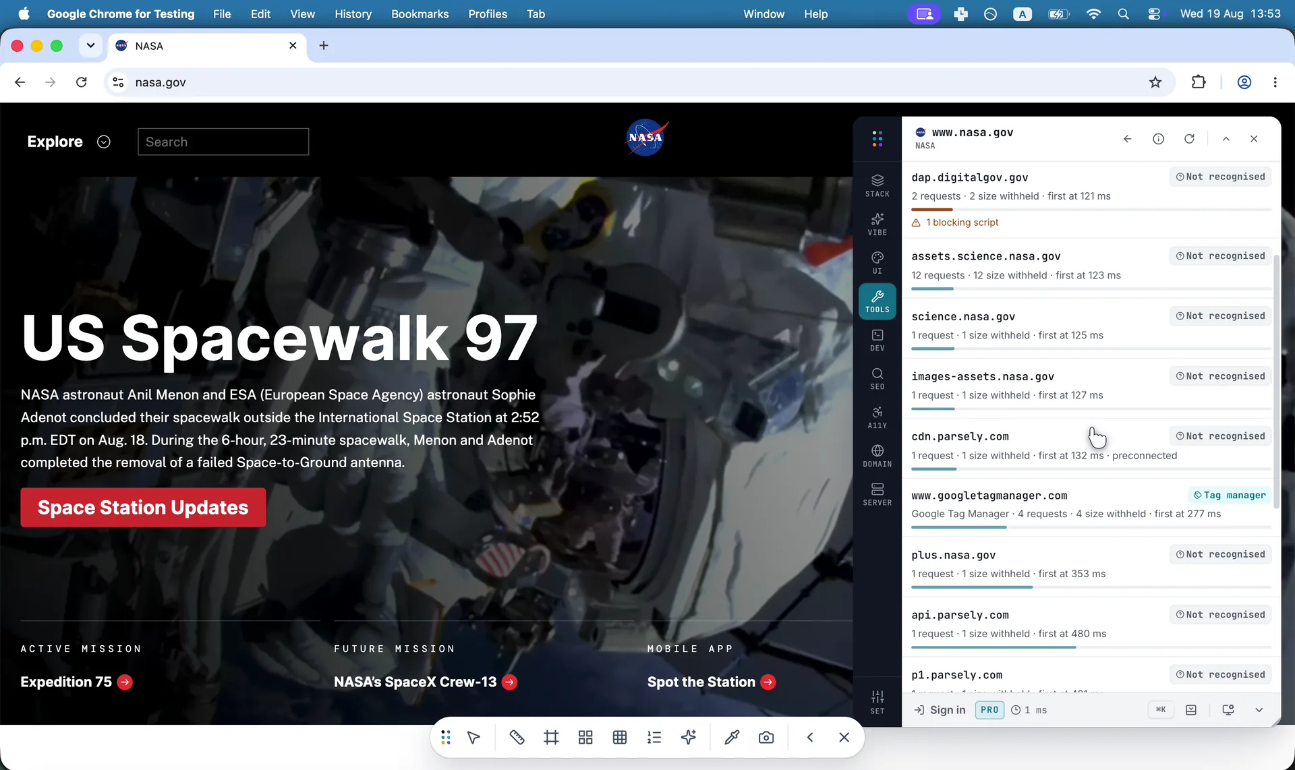Select the eyedropper color picker tool

(x=732, y=738)
